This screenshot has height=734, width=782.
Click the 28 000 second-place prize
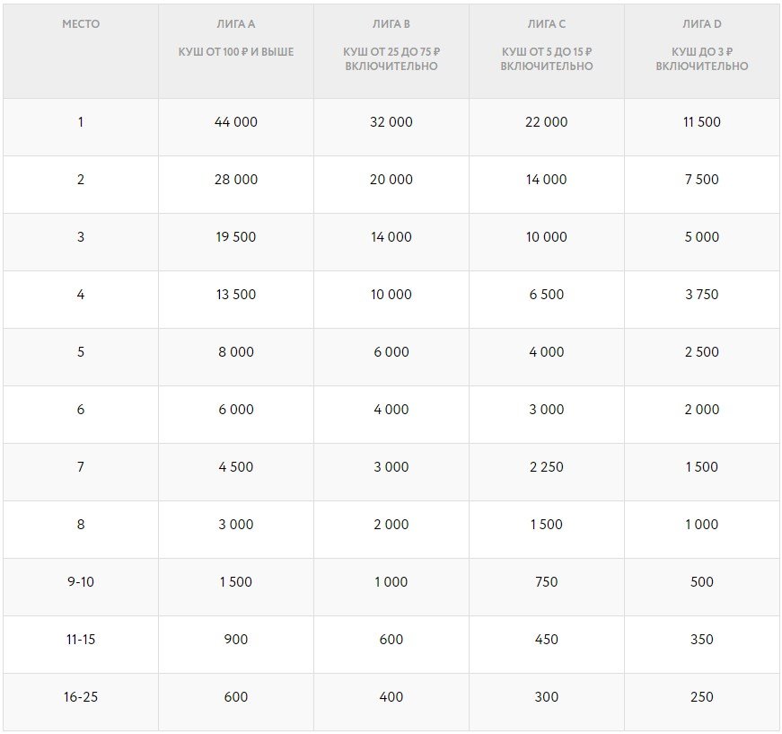pos(235,180)
